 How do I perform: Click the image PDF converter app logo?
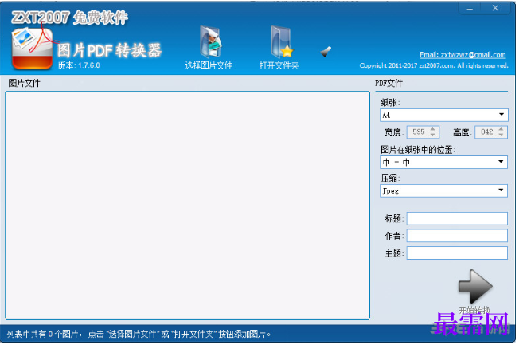33,49
